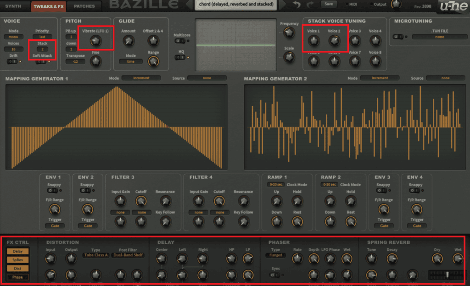This screenshot has height=286, width=470.
Task: Click the Spring Reverb shake slider
Action: pyautogui.click(x=446, y=274)
